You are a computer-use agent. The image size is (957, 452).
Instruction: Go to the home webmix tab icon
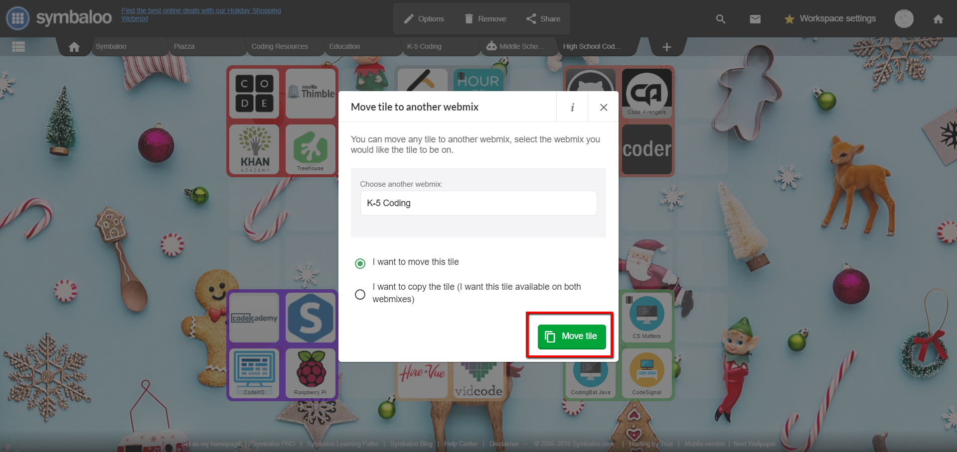(x=74, y=47)
